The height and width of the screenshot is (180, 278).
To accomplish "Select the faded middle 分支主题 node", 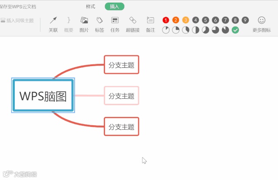I will click(122, 96).
